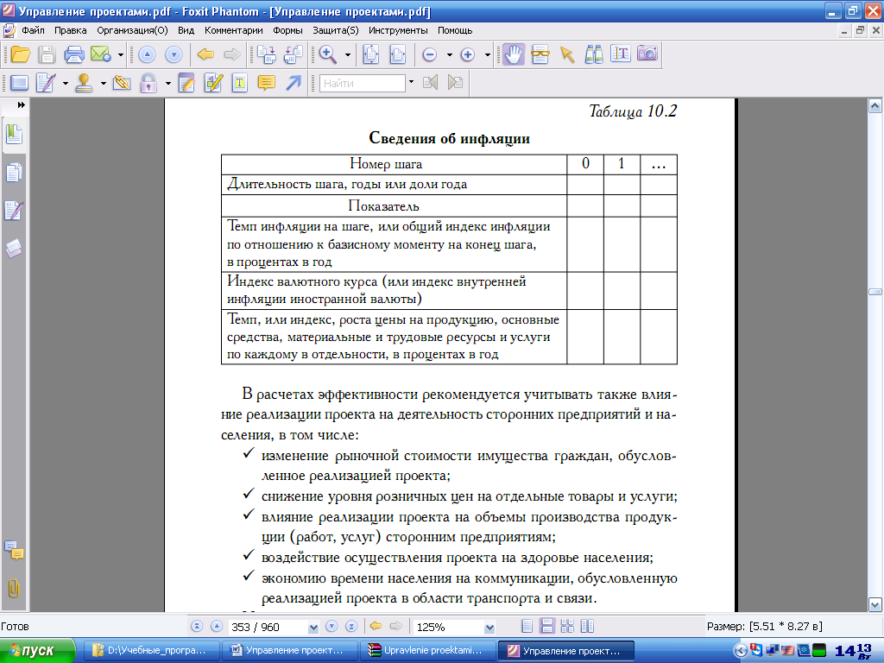Image resolution: width=884 pixels, height=663 pixels.
Task: Open the Вид menu
Action: pyautogui.click(x=186, y=30)
